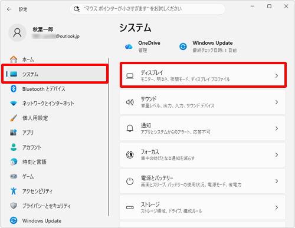Open the 通知 settings row
The width and height of the screenshot is (295, 228).
(202, 128)
